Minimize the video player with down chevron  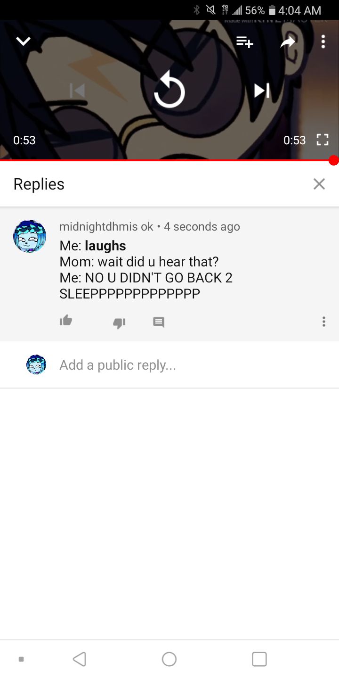(23, 42)
